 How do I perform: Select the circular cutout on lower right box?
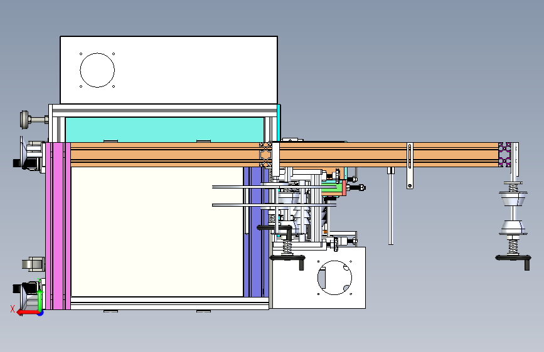(334, 277)
